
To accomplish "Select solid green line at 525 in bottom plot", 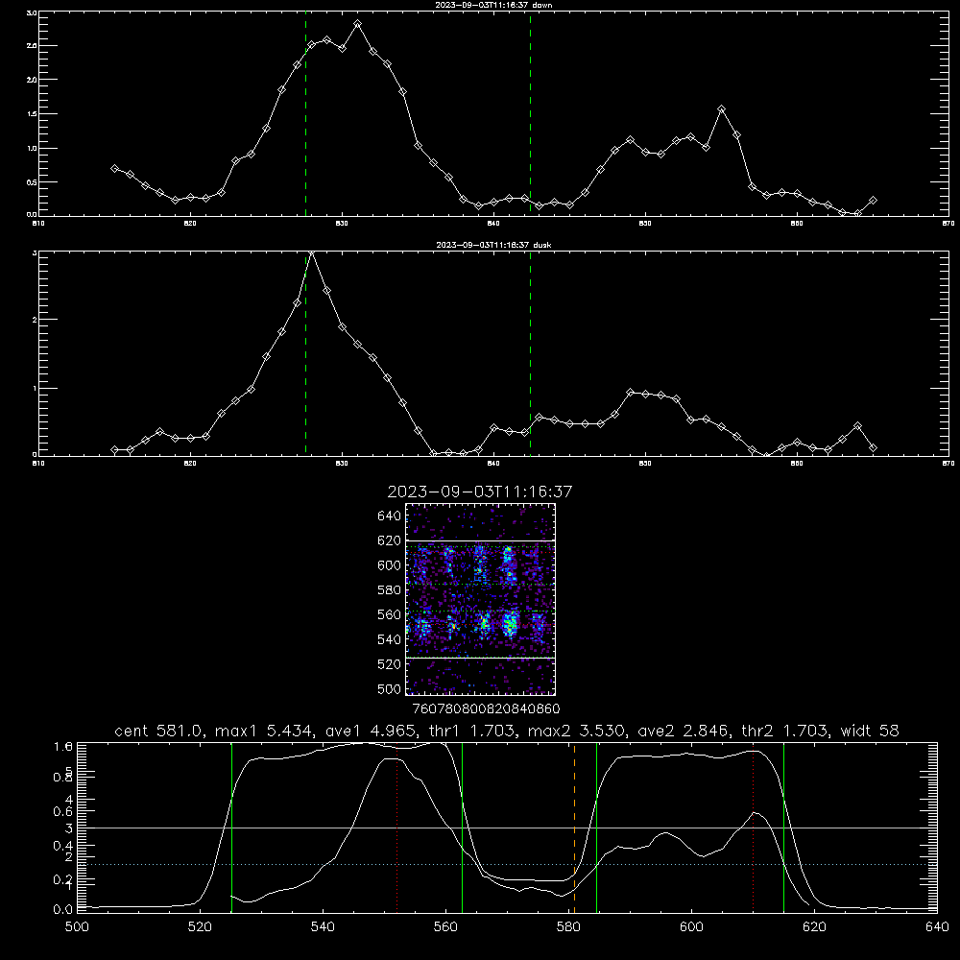I will [231, 828].
